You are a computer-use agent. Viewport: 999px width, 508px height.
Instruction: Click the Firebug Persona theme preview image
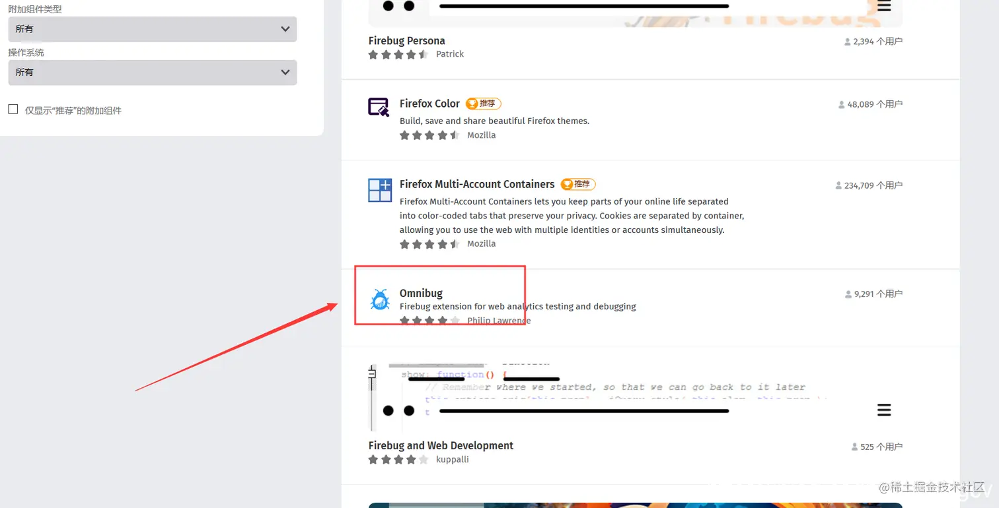pos(635,13)
